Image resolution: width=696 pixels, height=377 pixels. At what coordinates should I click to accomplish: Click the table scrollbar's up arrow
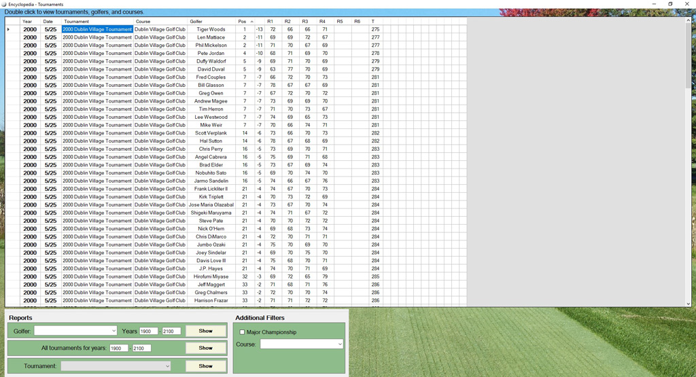tap(688, 21)
